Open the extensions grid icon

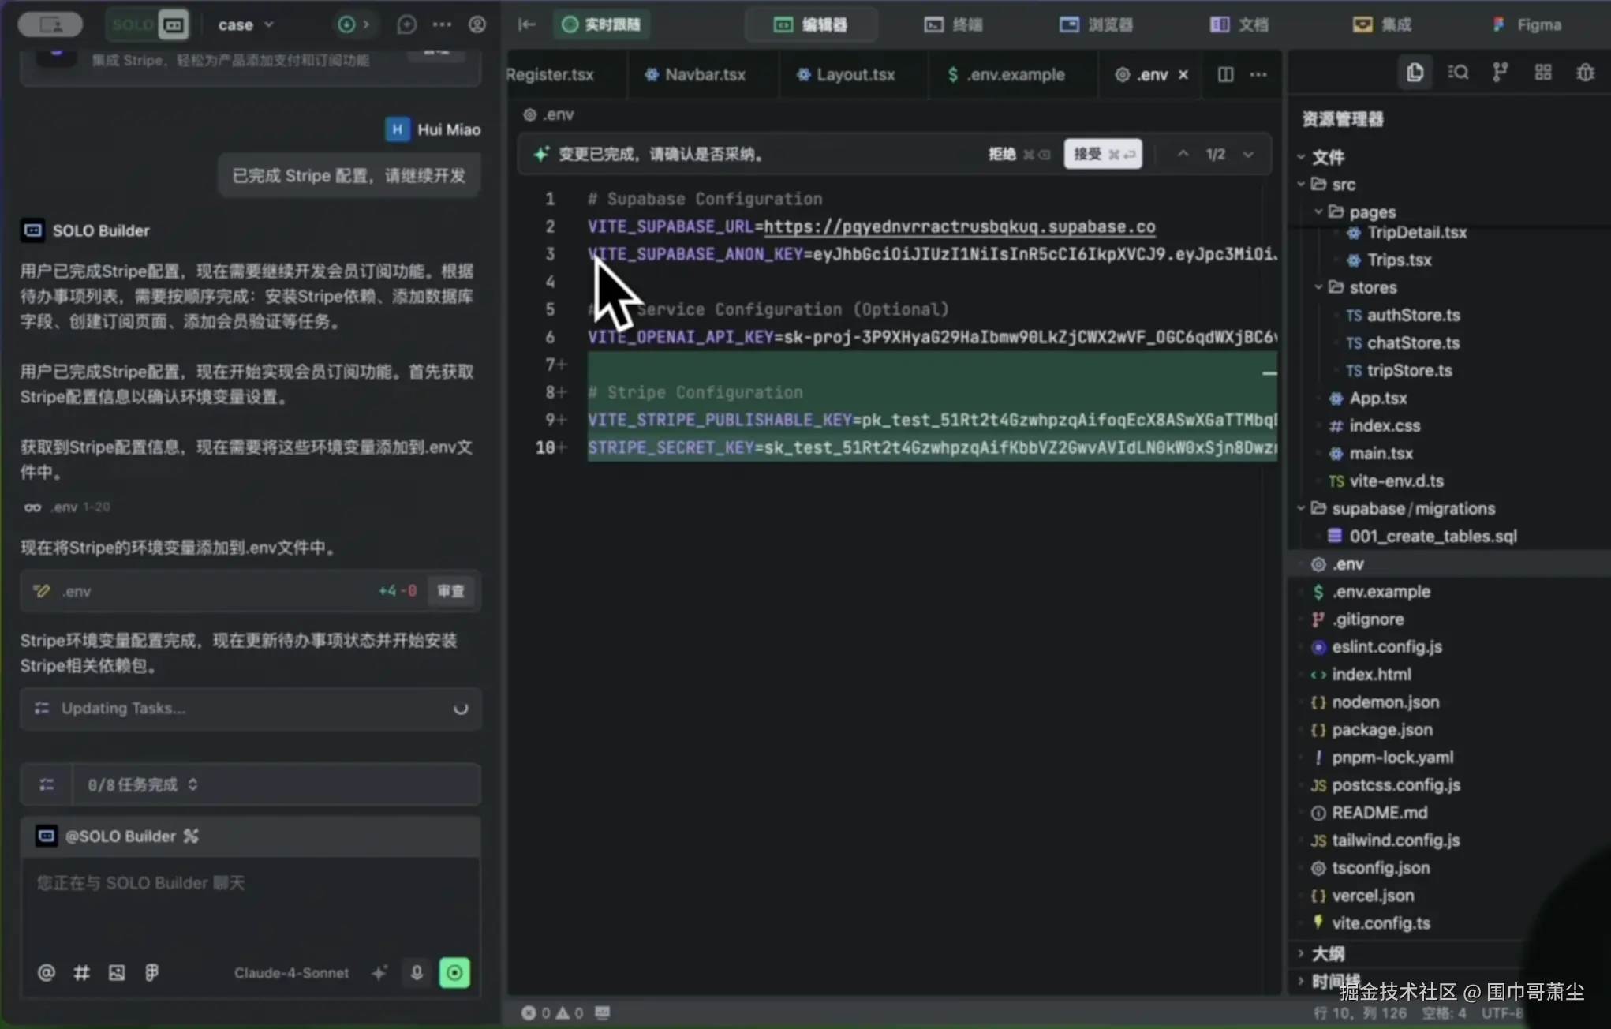(1543, 73)
